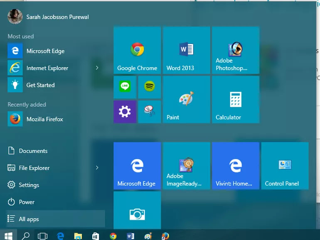
Task: Launch the Word 2013 tile
Action: click(x=186, y=50)
